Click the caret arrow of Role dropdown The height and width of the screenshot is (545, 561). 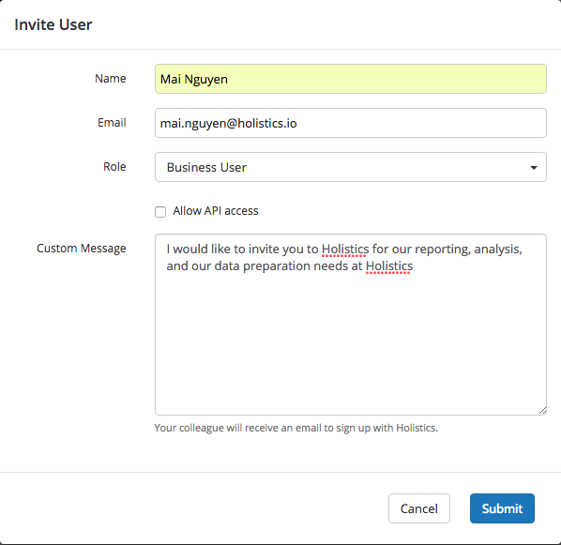click(x=534, y=168)
